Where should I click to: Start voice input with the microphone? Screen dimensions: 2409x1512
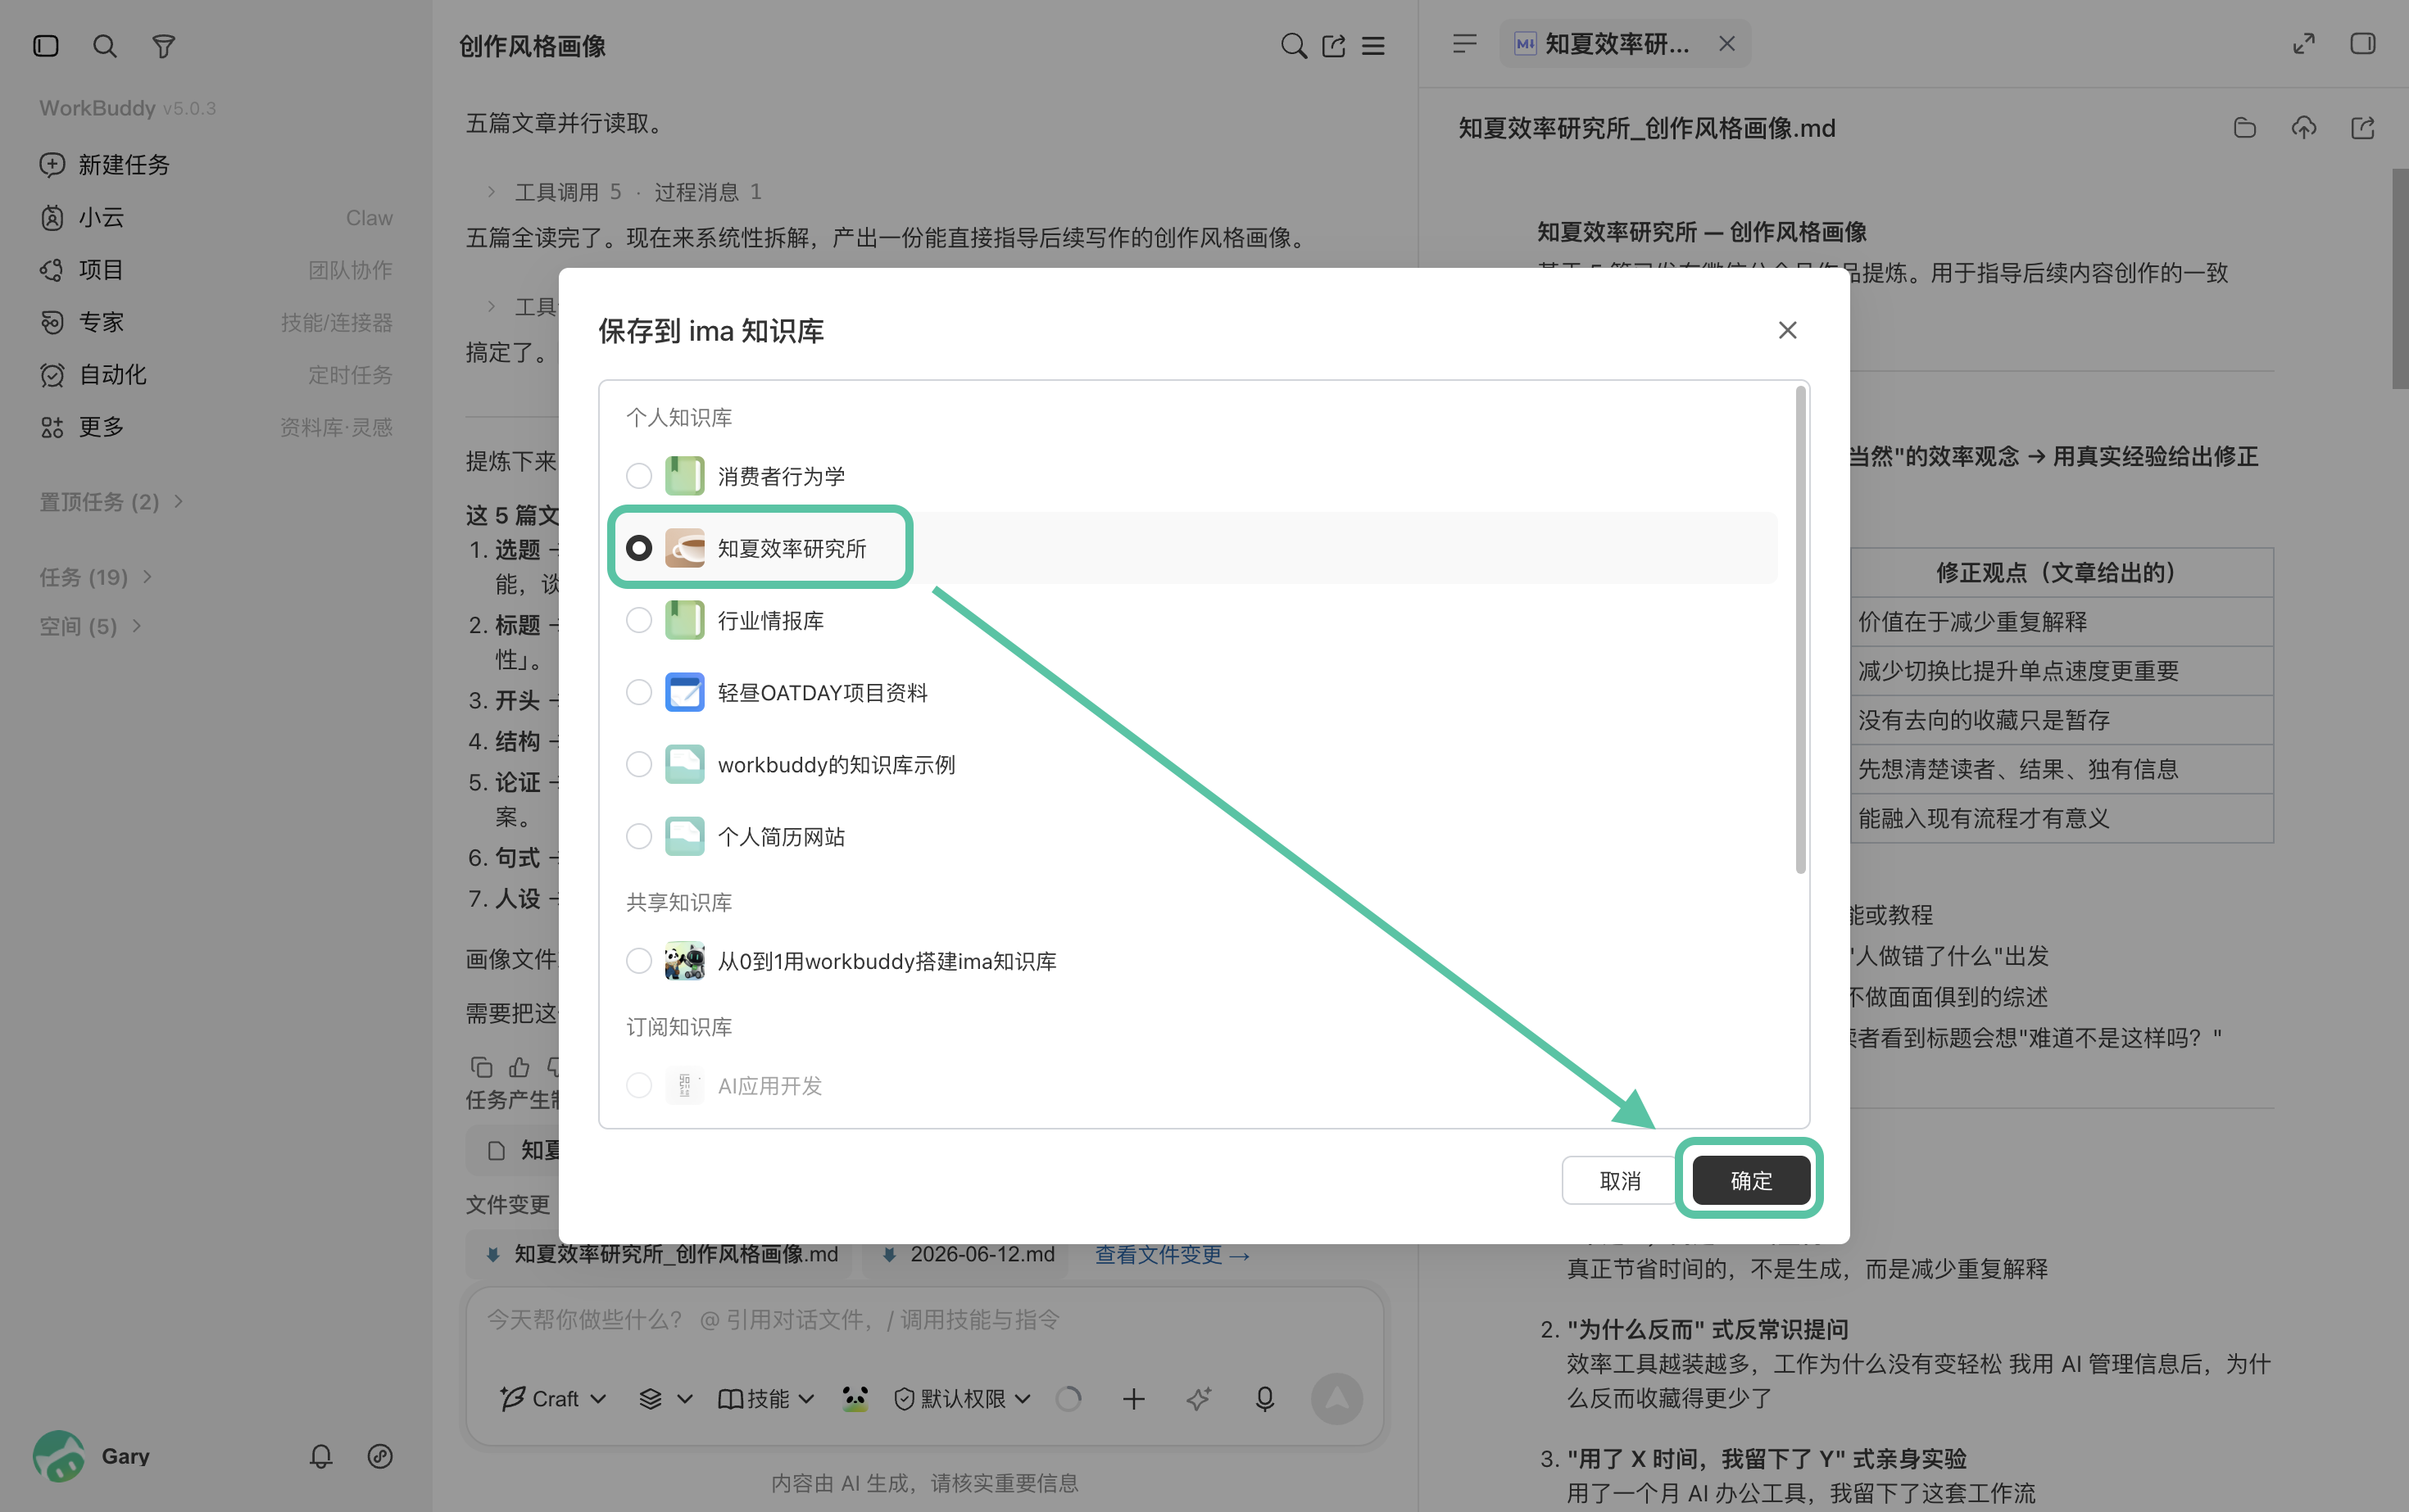pos(1264,1398)
